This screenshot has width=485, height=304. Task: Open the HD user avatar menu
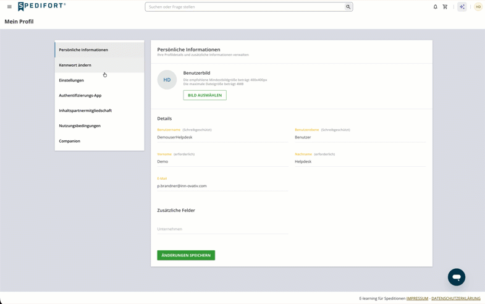pyautogui.click(x=478, y=7)
